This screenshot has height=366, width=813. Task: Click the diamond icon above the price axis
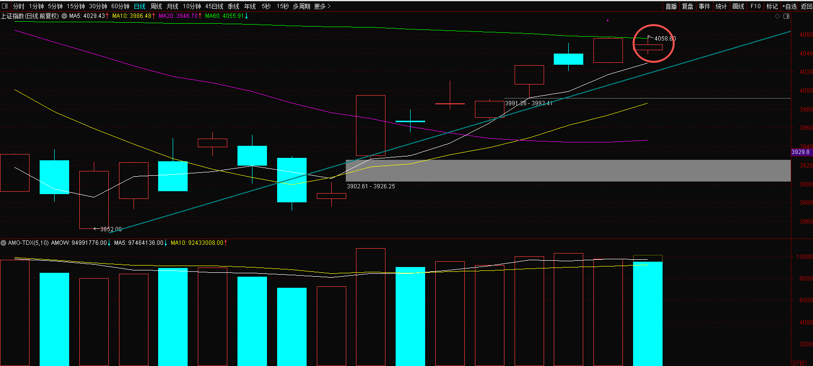778,16
